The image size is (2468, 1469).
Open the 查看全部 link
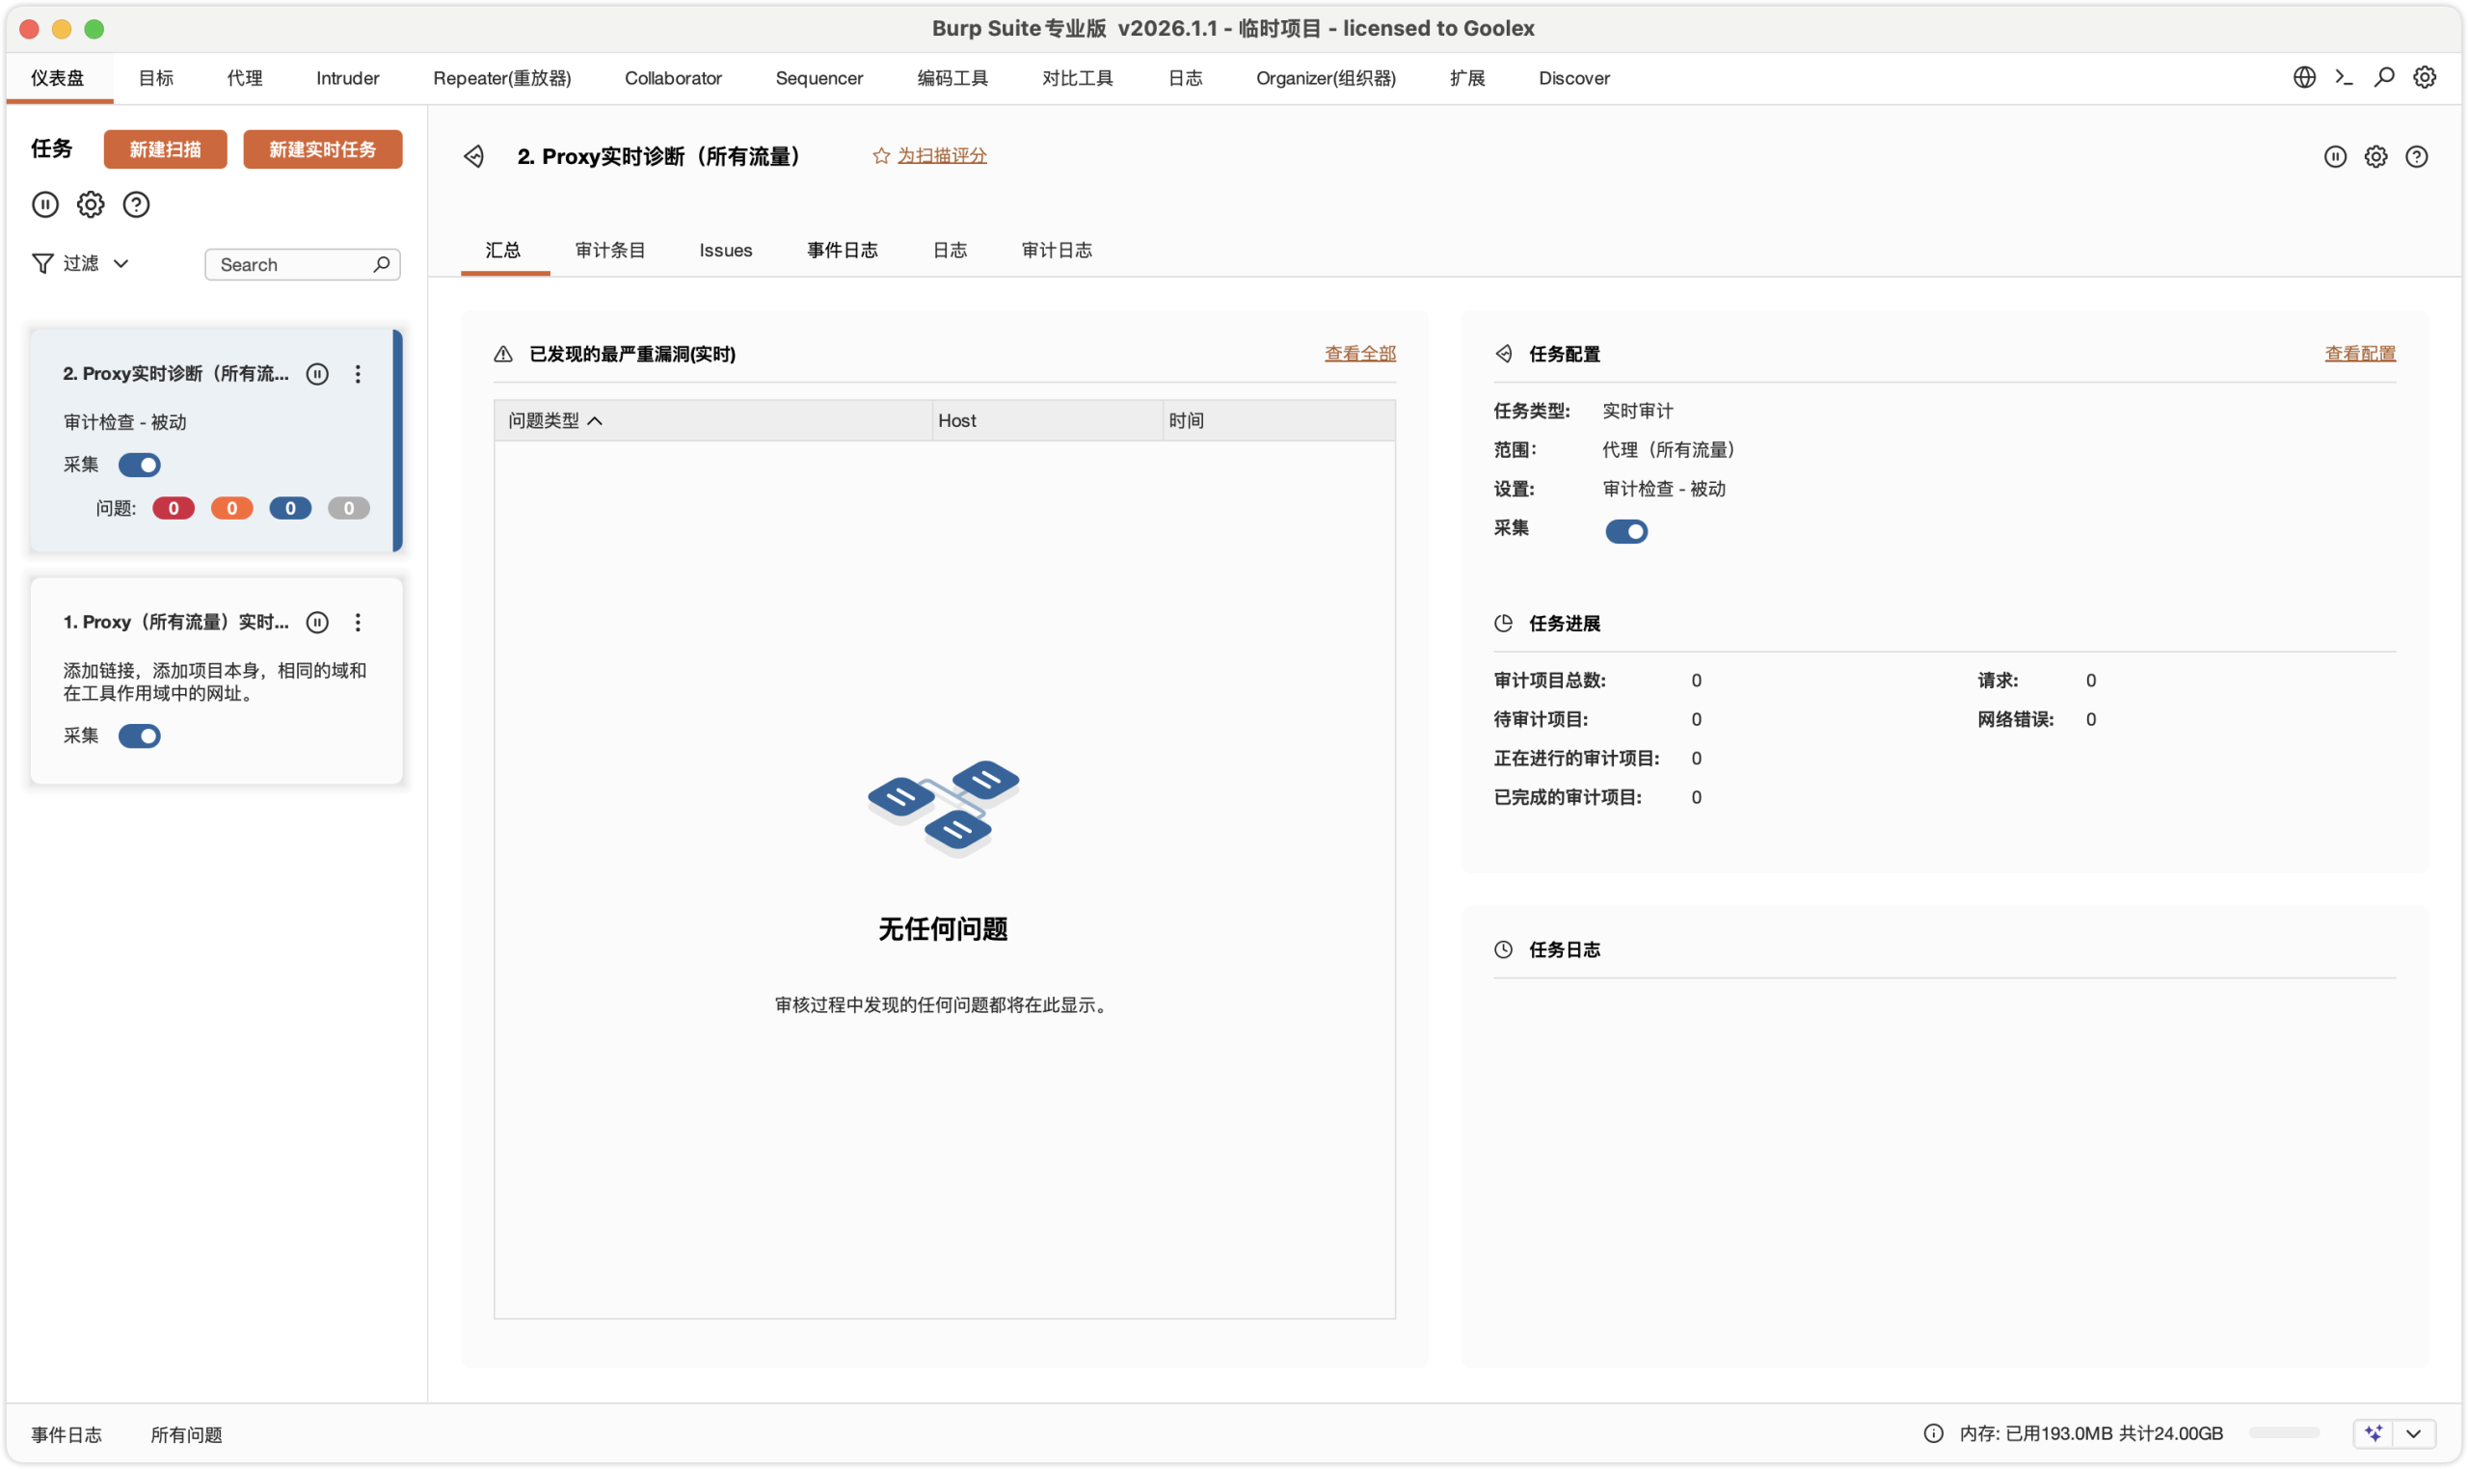coord(1360,354)
